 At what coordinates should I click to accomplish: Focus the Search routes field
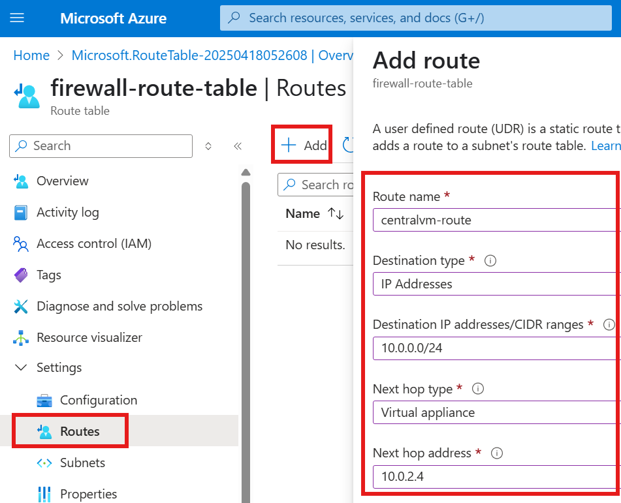pos(315,185)
